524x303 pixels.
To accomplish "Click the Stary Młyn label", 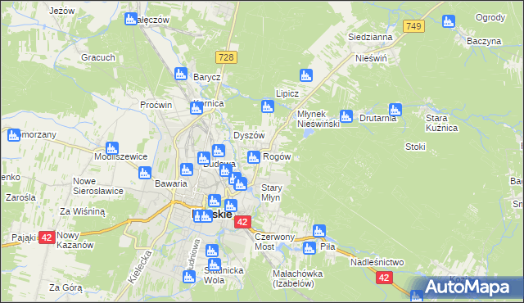I will pos(271,192).
